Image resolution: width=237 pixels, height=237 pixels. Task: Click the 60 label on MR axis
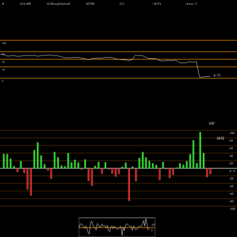coord(231,148)
